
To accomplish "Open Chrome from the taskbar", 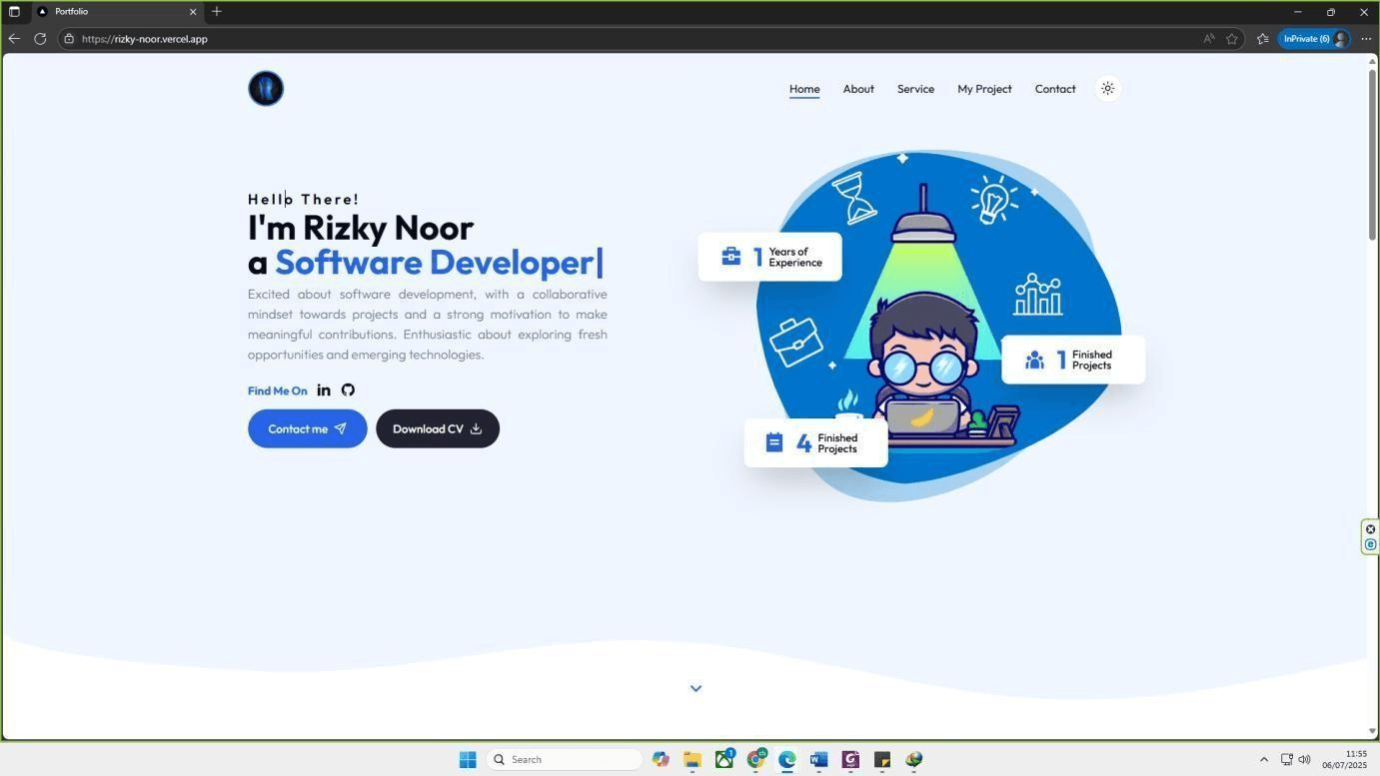I will 756,760.
